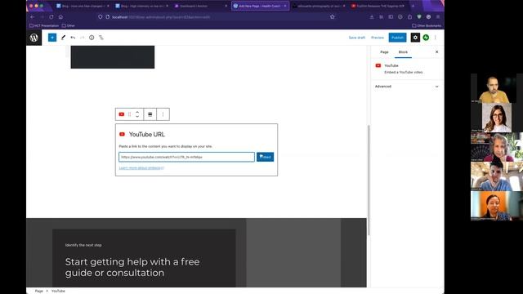Open the editor Options three-dot menu
The height and width of the screenshot is (294, 523).
(436, 38)
